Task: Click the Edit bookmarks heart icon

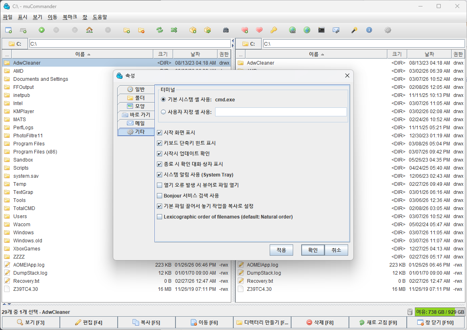Action: click(x=259, y=30)
